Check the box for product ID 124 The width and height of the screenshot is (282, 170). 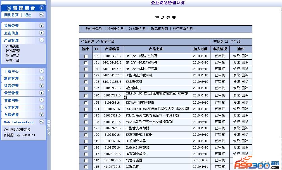tap(86, 109)
